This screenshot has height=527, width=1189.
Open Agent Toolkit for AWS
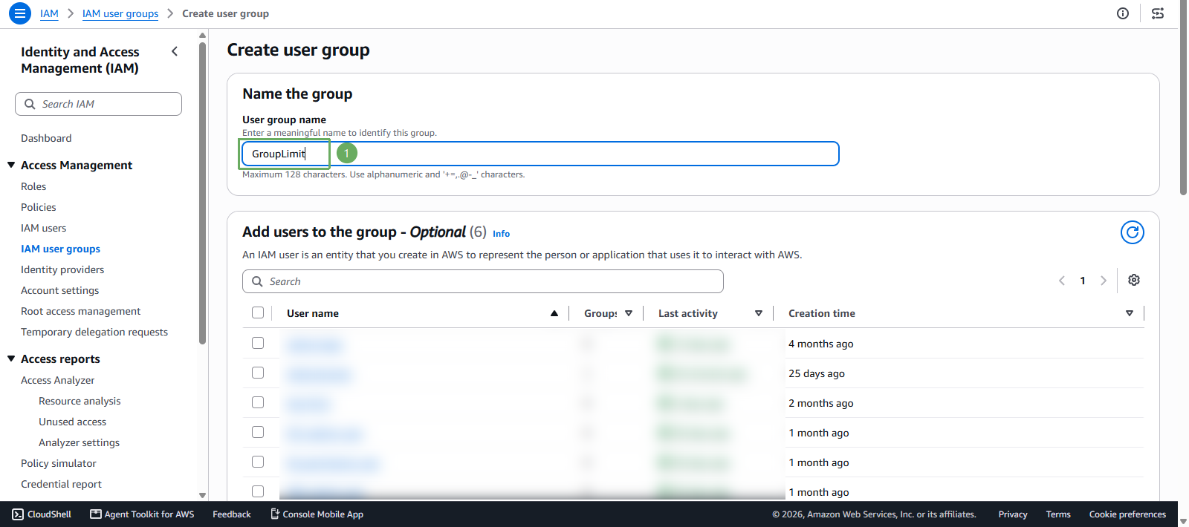coord(142,514)
